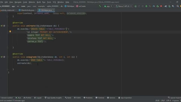Select the DbHelper.java editor tab
Screen dimensions: 181x102
(x=46, y=10)
